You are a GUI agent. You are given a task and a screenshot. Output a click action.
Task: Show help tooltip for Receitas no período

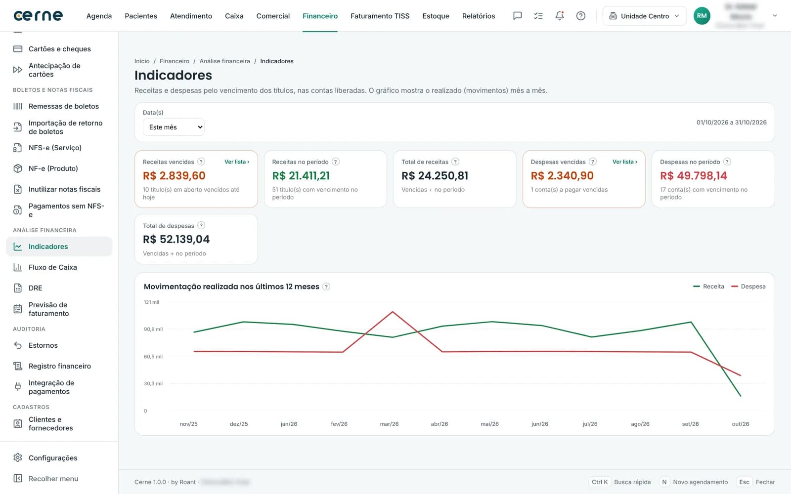point(336,162)
